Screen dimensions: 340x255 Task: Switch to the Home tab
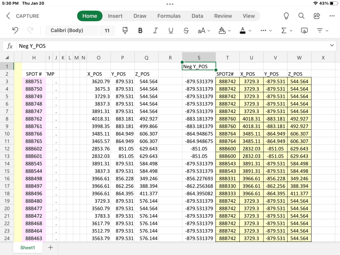click(x=90, y=16)
